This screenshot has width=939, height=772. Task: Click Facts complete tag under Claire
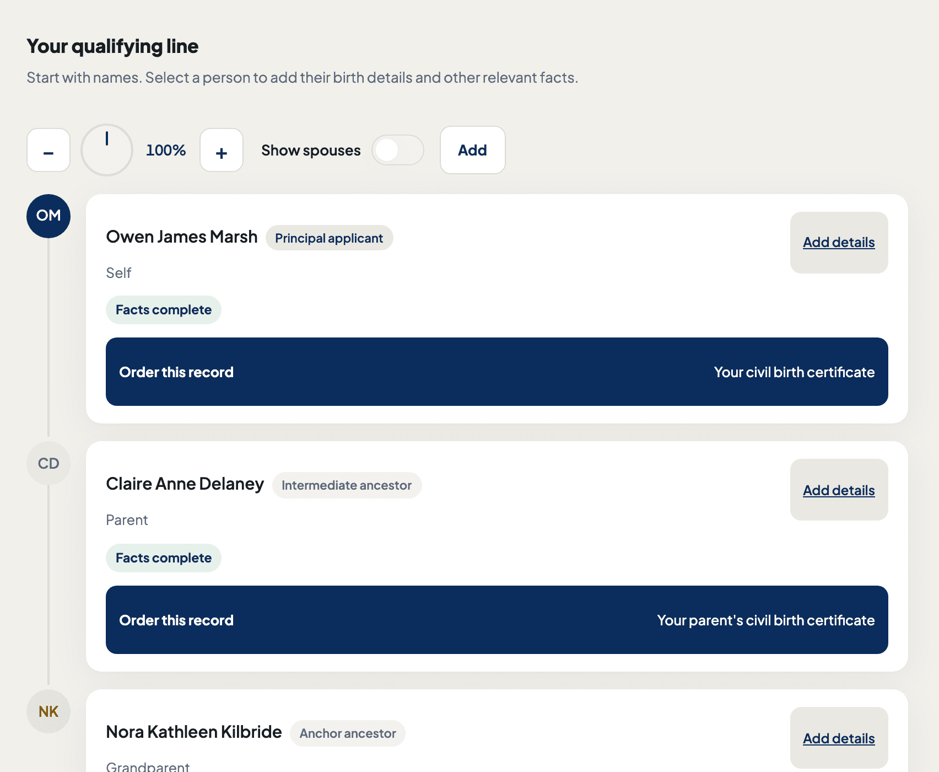click(164, 558)
